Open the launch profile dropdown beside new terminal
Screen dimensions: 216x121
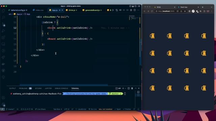125,88
